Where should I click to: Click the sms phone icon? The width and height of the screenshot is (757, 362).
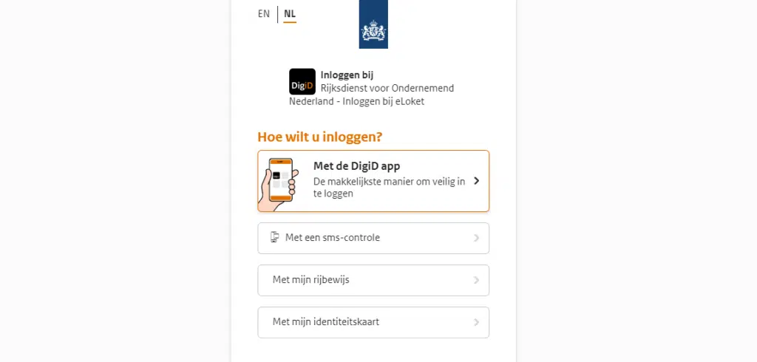[x=275, y=237]
